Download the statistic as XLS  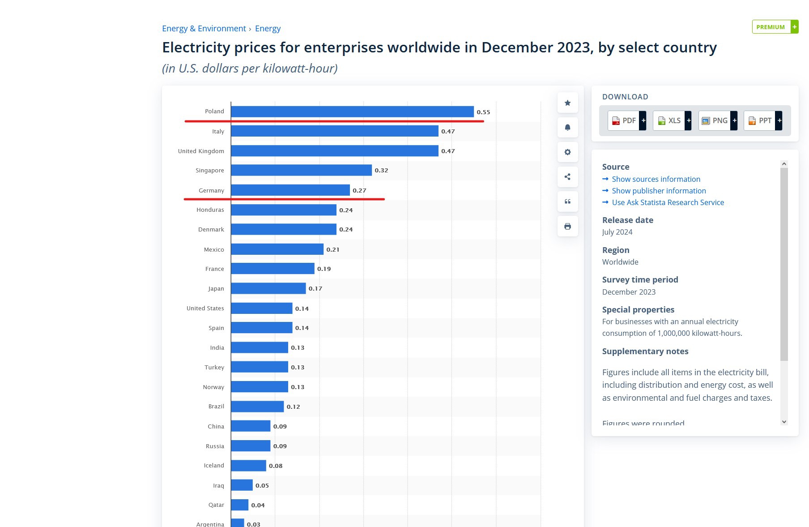(x=672, y=120)
